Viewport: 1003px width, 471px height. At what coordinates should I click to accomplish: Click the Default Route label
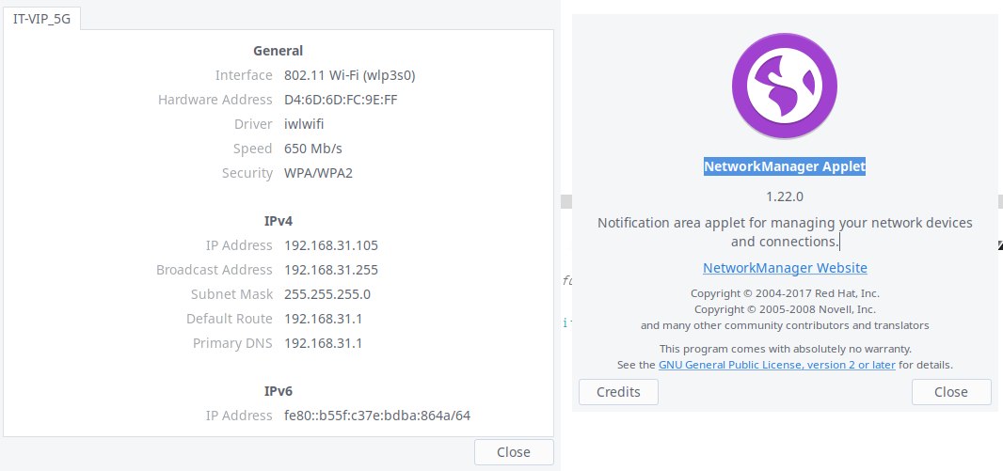[x=229, y=319]
